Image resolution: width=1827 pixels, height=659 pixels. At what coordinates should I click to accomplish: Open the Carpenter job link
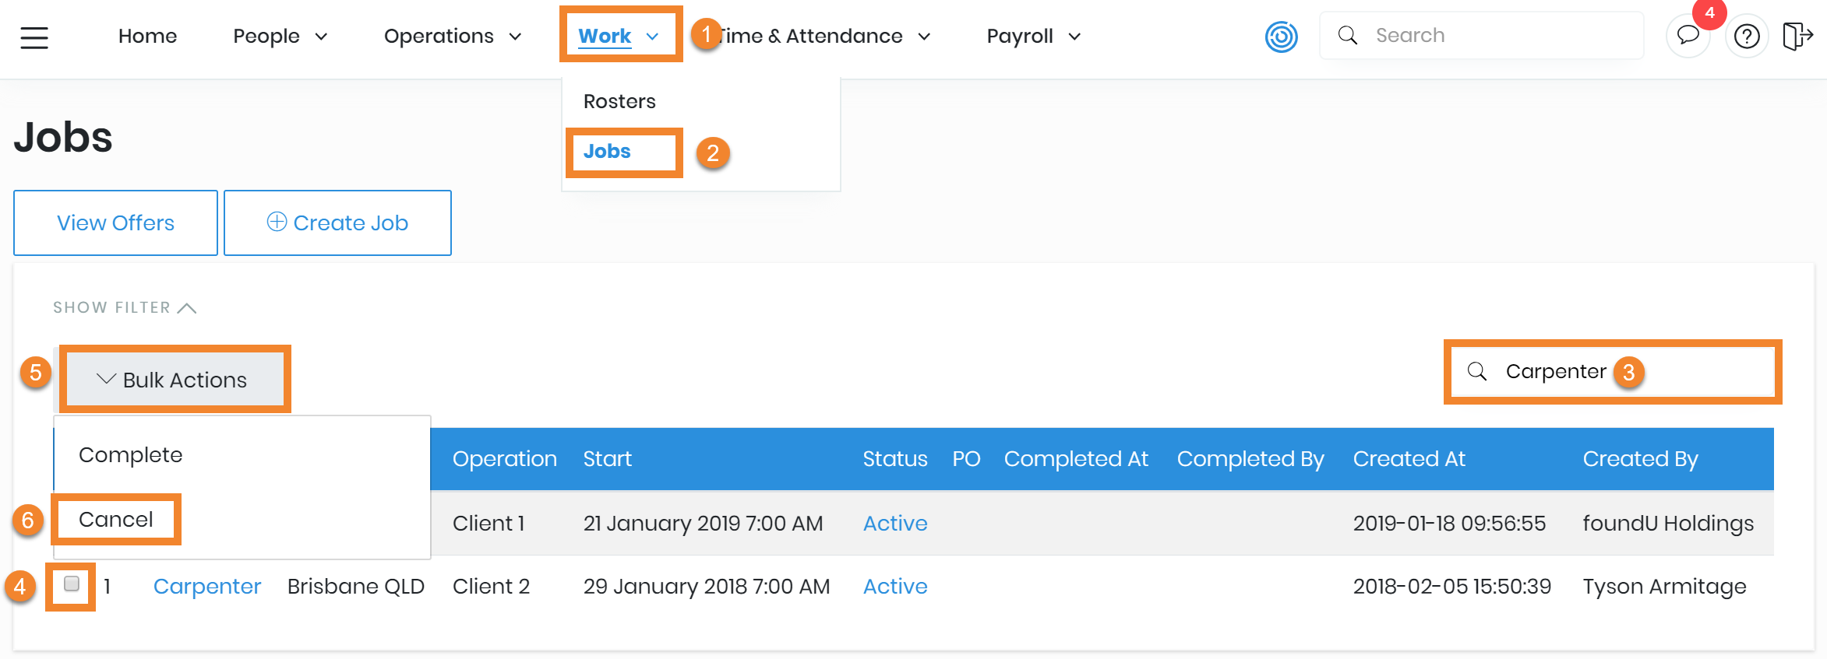[206, 586]
